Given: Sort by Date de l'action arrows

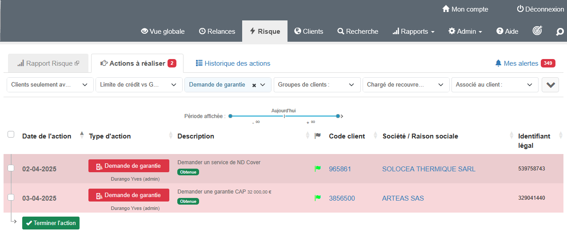Looking at the screenshot, I should tap(82, 135).
